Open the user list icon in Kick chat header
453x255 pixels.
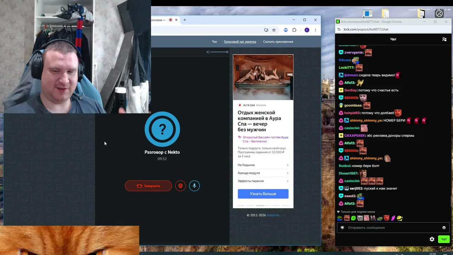coord(445,39)
